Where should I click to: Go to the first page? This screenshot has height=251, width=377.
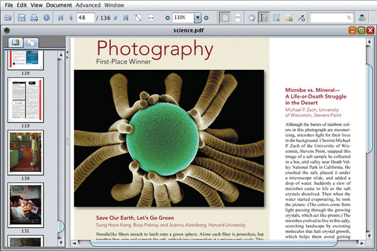(60, 18)
